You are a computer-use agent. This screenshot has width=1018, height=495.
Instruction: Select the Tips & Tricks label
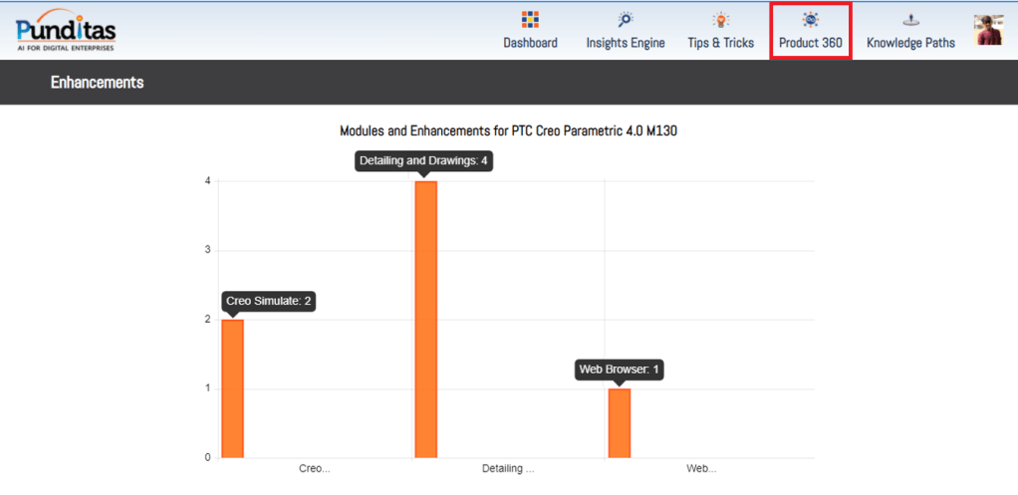(x=720, y=43)
